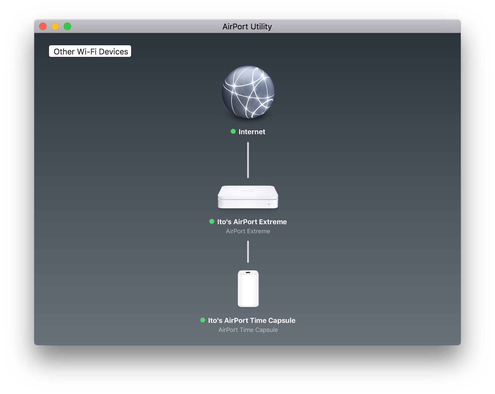Click the Apple logo atop Time Capsule image
This screenshot has height=394, width=495.
(248, 272)
